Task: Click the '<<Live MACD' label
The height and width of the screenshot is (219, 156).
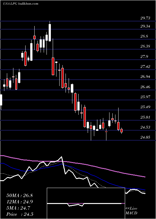Action: 131,211
